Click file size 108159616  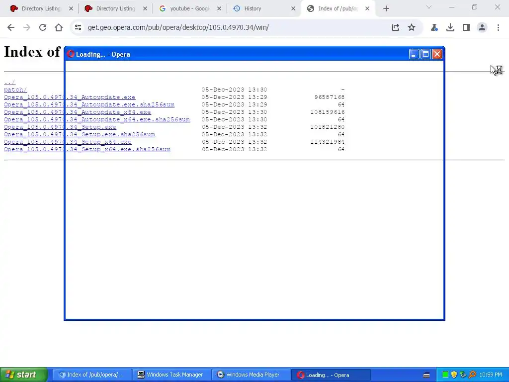coord(328,112)
